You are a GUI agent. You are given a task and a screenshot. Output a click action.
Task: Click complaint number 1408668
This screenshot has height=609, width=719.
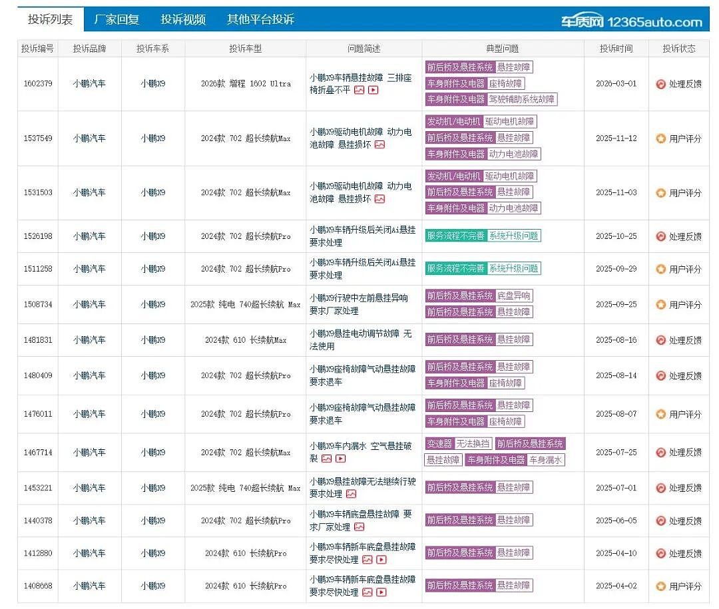[38, 586]
